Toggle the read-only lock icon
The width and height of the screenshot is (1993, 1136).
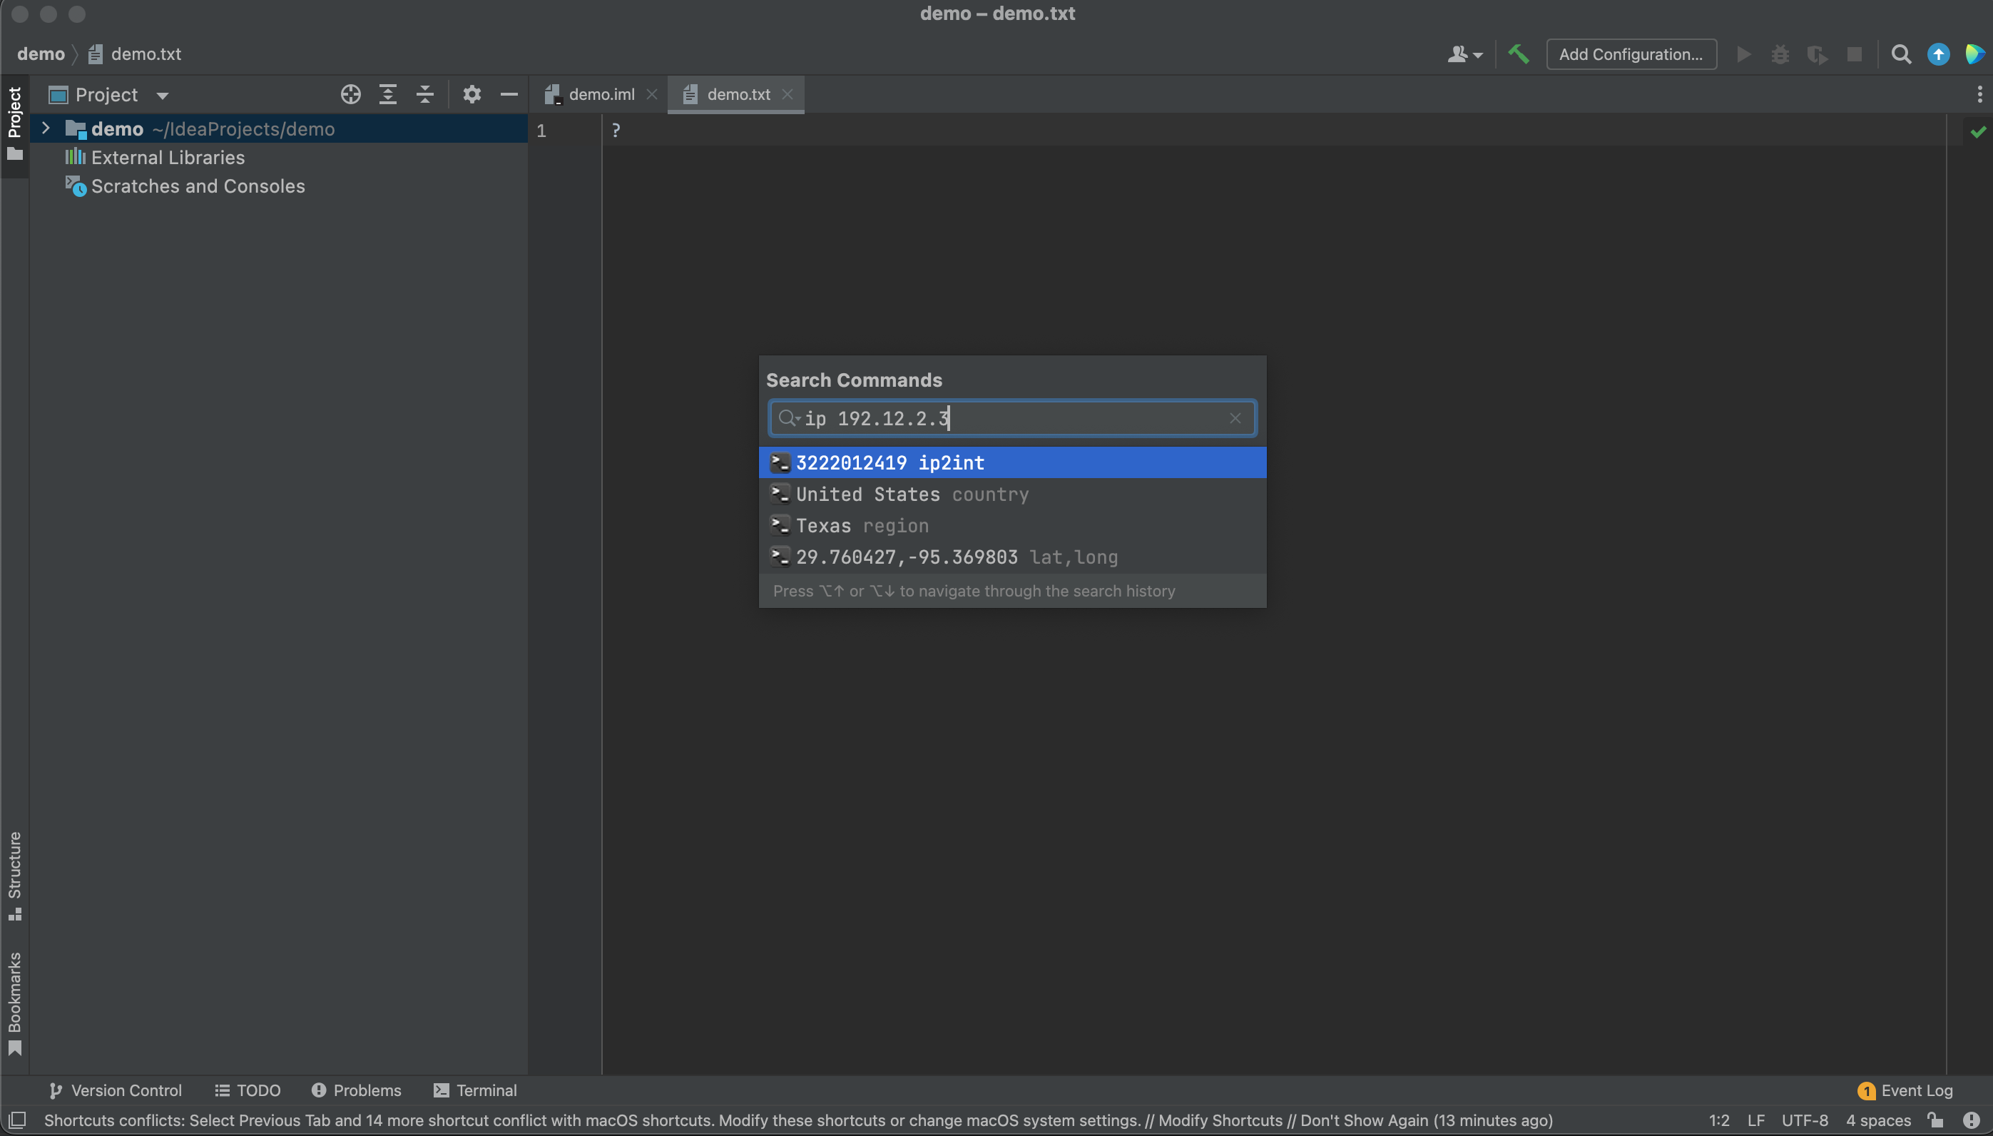pos(1935,1120)
